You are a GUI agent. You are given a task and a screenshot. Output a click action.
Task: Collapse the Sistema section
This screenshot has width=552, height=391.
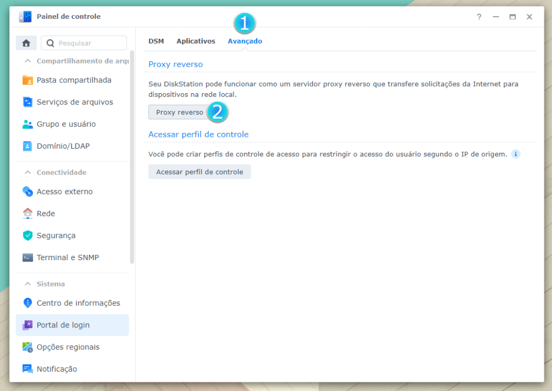(x=28, y=284)
